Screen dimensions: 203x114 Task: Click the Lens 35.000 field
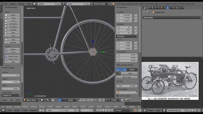[127, 86]
